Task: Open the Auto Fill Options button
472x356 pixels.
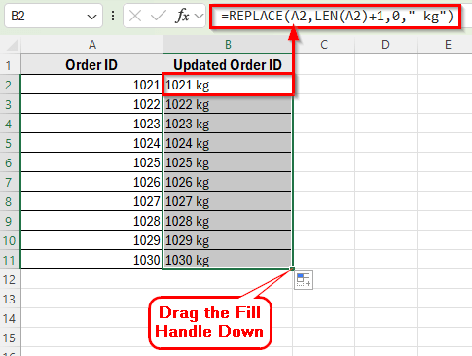Action: (304, 280)
